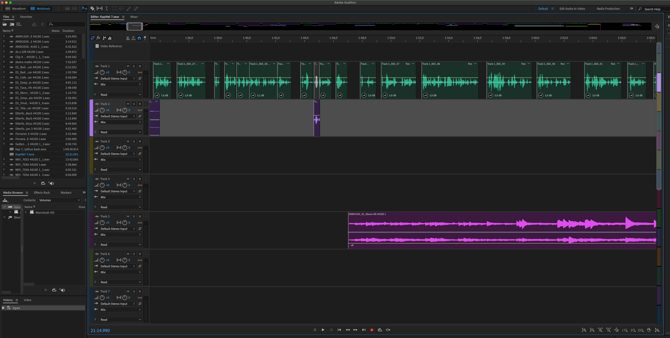The width and height of the screenshot is (670, 338).
Task: Solo Track 2 with S button
Action: pos(134,104)
